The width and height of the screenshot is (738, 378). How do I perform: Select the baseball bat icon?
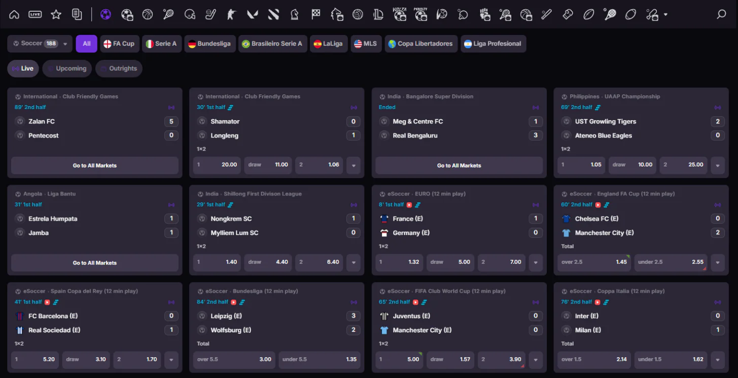[546, 15]
